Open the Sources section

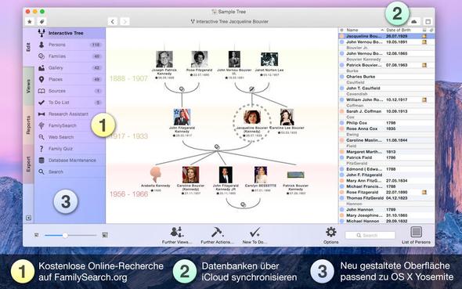[70, 91]
